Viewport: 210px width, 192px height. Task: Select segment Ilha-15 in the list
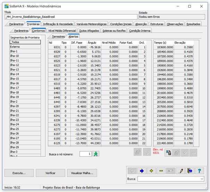click(25, 79)
